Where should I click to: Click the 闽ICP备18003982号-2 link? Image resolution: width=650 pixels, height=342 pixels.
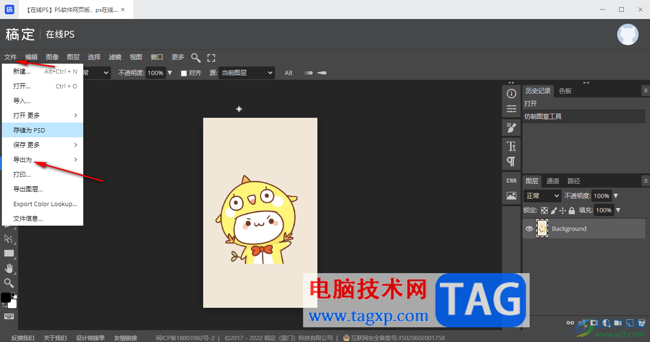tap(186, 338)
